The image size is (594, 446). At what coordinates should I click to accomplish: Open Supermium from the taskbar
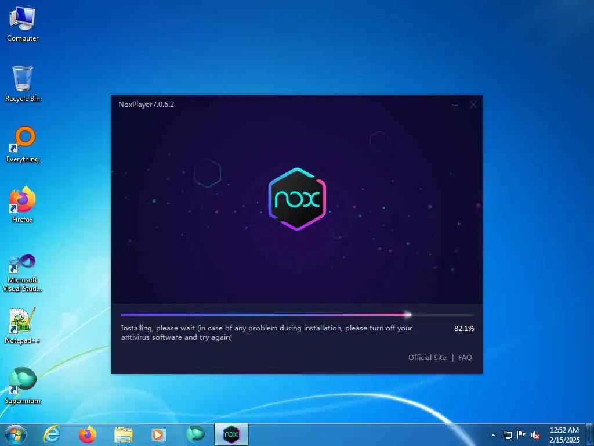(195, 434)
